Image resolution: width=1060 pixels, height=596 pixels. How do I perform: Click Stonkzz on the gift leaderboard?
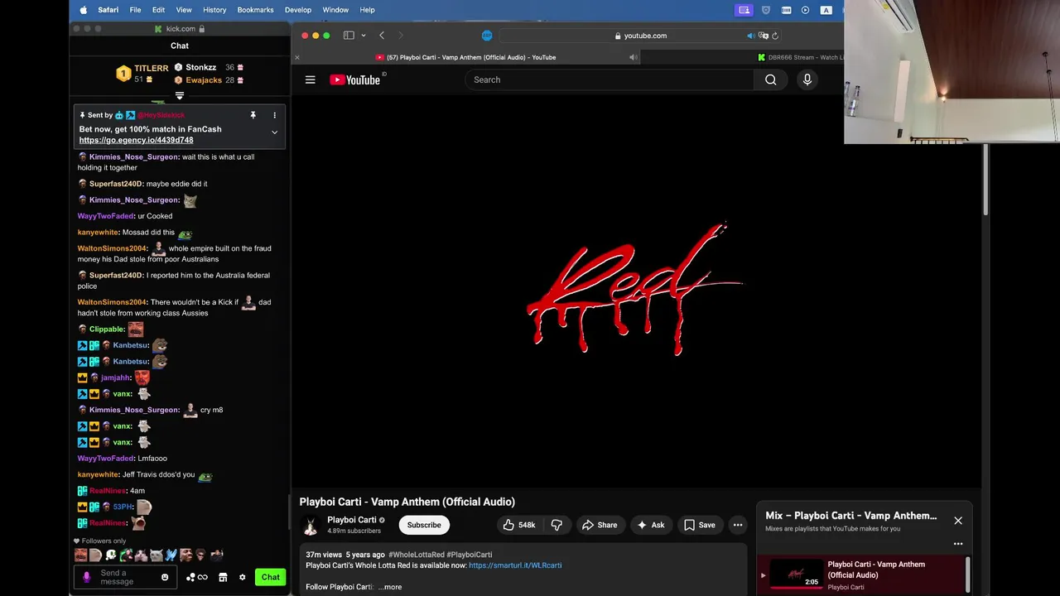pyautogui.click(x=201, y=67)
